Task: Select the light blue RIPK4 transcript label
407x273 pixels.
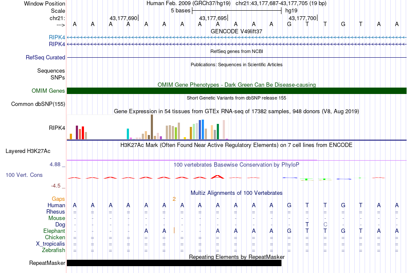Action: pos(57,38)
